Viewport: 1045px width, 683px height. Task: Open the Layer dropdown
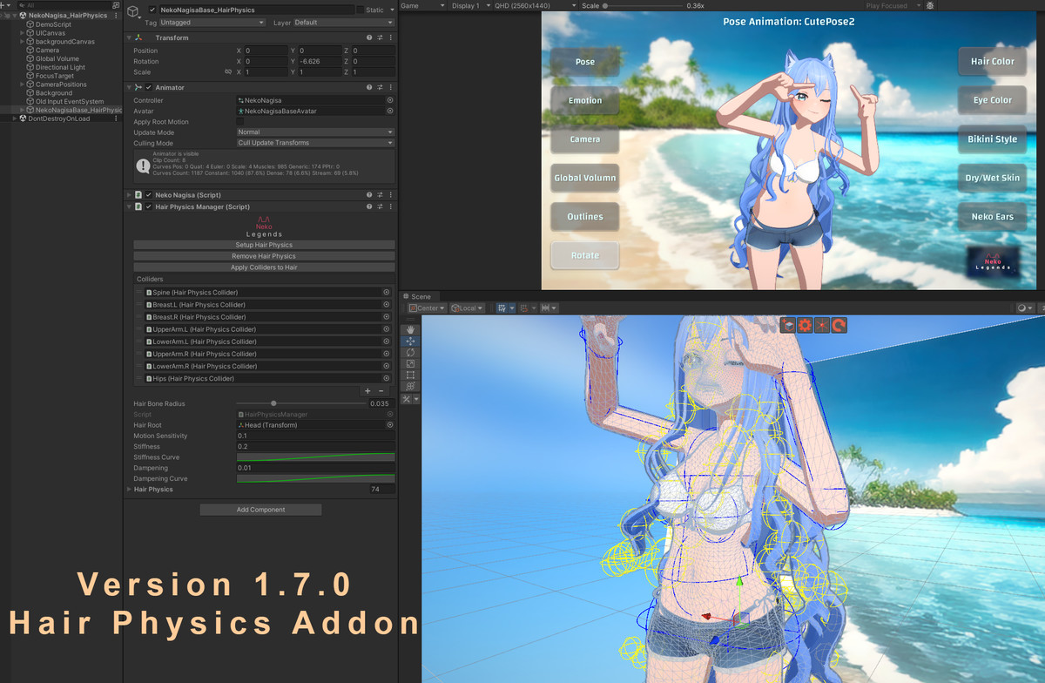344,23
